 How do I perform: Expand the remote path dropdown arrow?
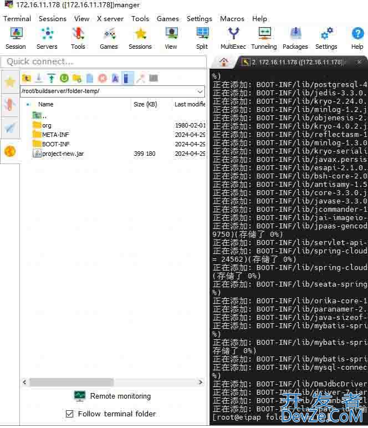(200, 91)
